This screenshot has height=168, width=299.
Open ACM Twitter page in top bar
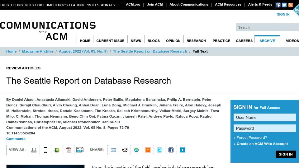coord(284,5)
